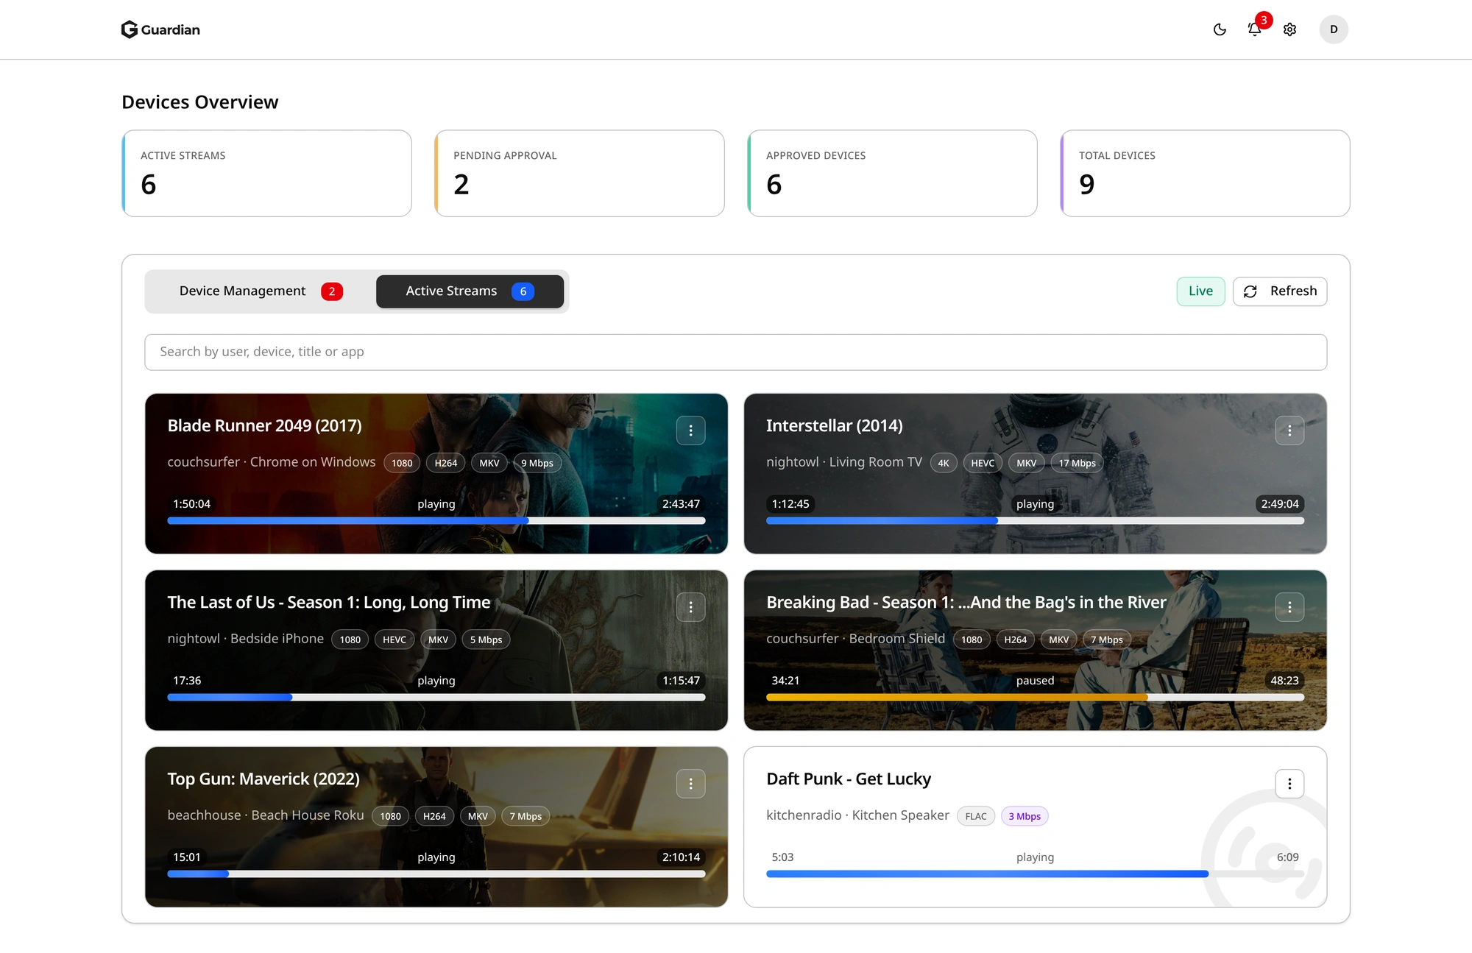Click the paused status on Breaking Bad
The width and height of the screenshot is (1472, 953).
click(x=1035, y=681)
